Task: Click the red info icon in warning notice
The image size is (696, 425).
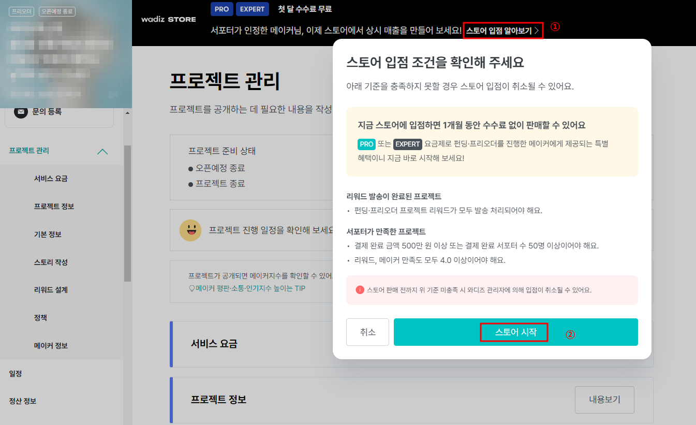Action: point(360,290)
